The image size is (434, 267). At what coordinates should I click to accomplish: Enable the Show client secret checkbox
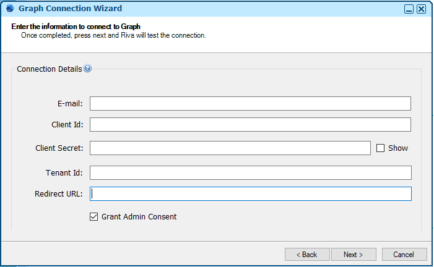[x=381, y=148]
